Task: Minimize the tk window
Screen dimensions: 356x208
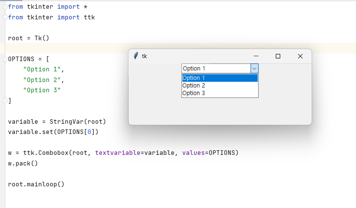Action: [256, 56]
